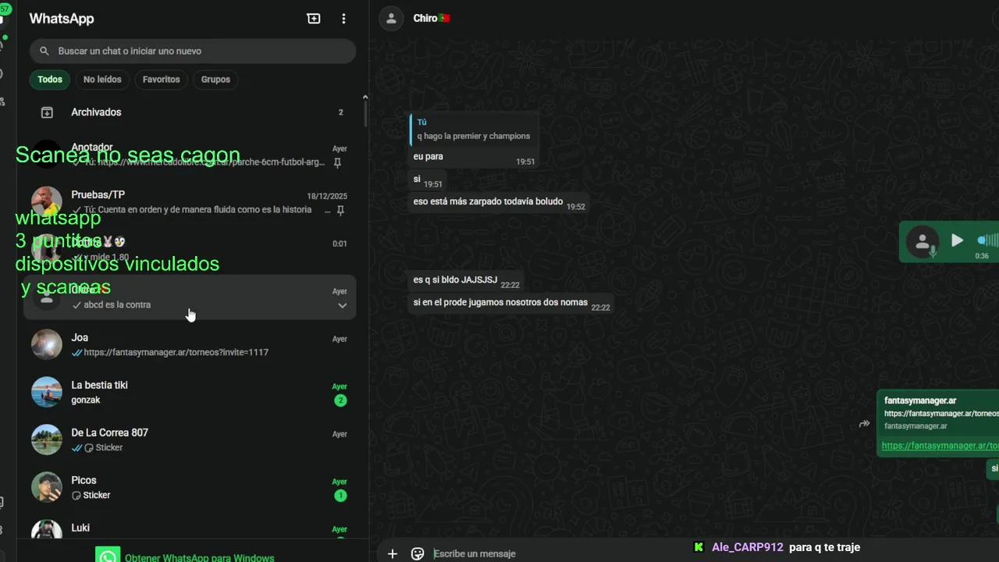Open the De La Correa 807 chat

[190, 439]
